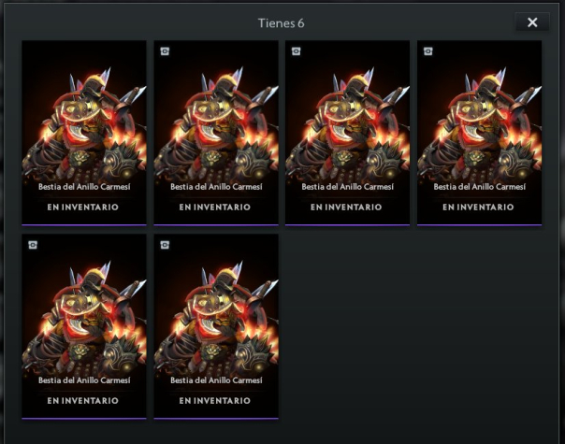Click the small badge icon on the third top-row card
The image size is (565, 444).
[297, 51]
